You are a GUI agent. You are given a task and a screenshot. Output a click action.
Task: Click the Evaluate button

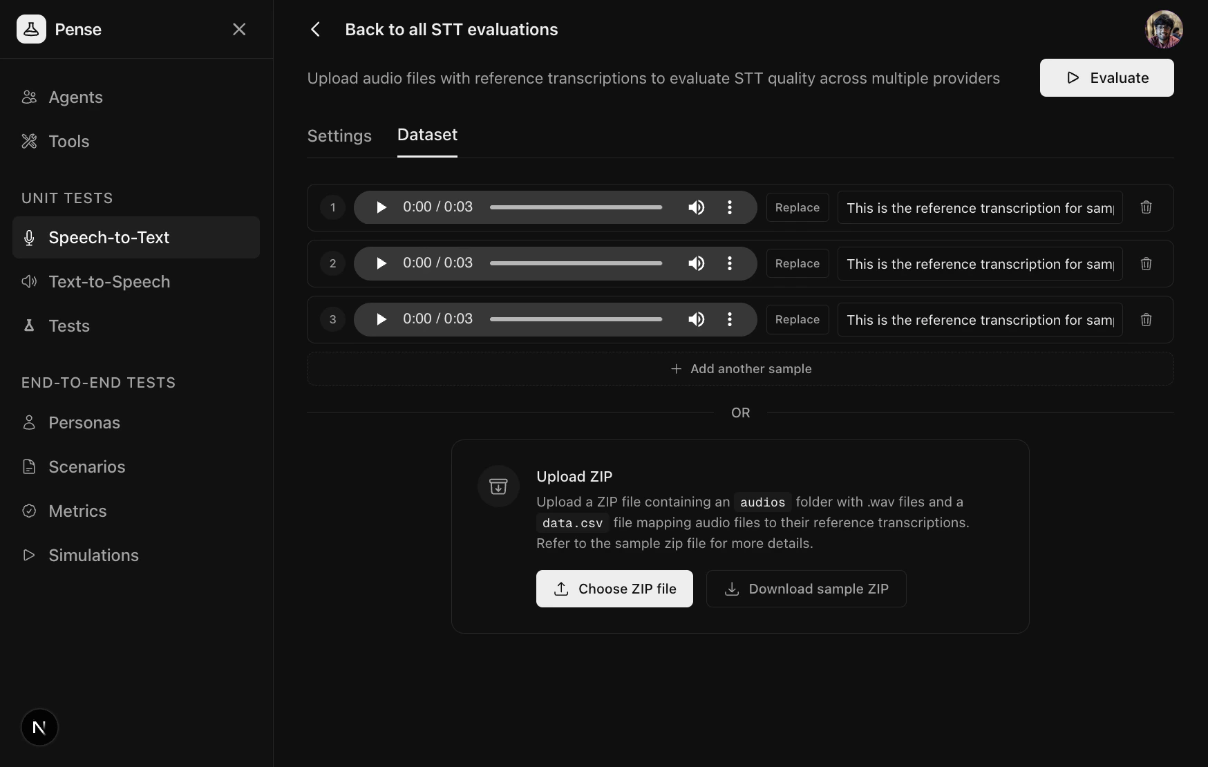click(1106, 78)
